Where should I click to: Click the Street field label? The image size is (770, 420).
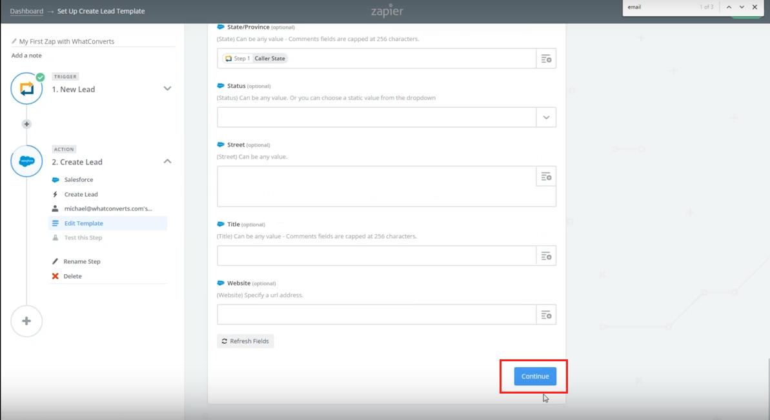coord(236,145)
